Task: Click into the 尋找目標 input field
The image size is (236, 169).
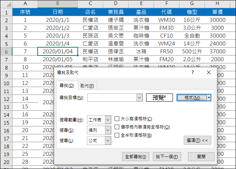Action: tap(112, 98)
